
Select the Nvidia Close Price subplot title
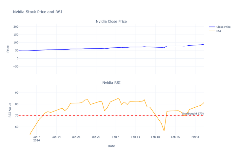[111, 22]
